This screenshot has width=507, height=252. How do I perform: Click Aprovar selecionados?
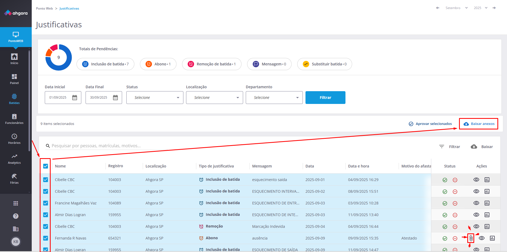[x=430, y=124]
